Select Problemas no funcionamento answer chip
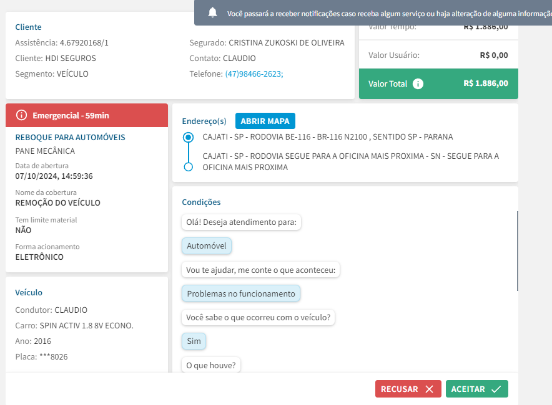This screenshot has height=405, width=552. (x=241, y=293)
